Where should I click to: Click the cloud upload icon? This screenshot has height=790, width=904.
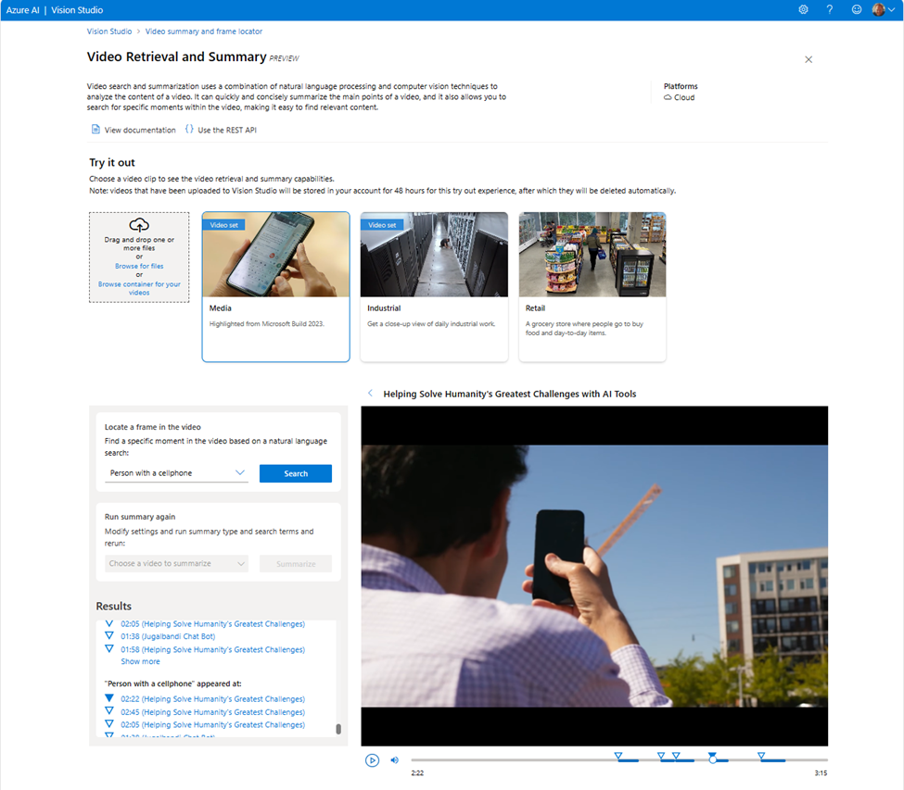(139, 224)
